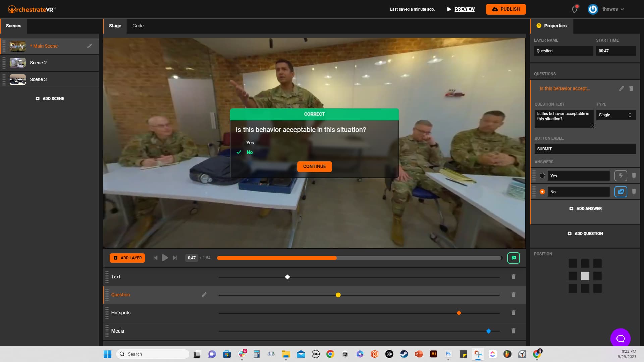Click the scene link icon for No answer
The height and width of the screenshot is (362, 644).
pos(621,192)
